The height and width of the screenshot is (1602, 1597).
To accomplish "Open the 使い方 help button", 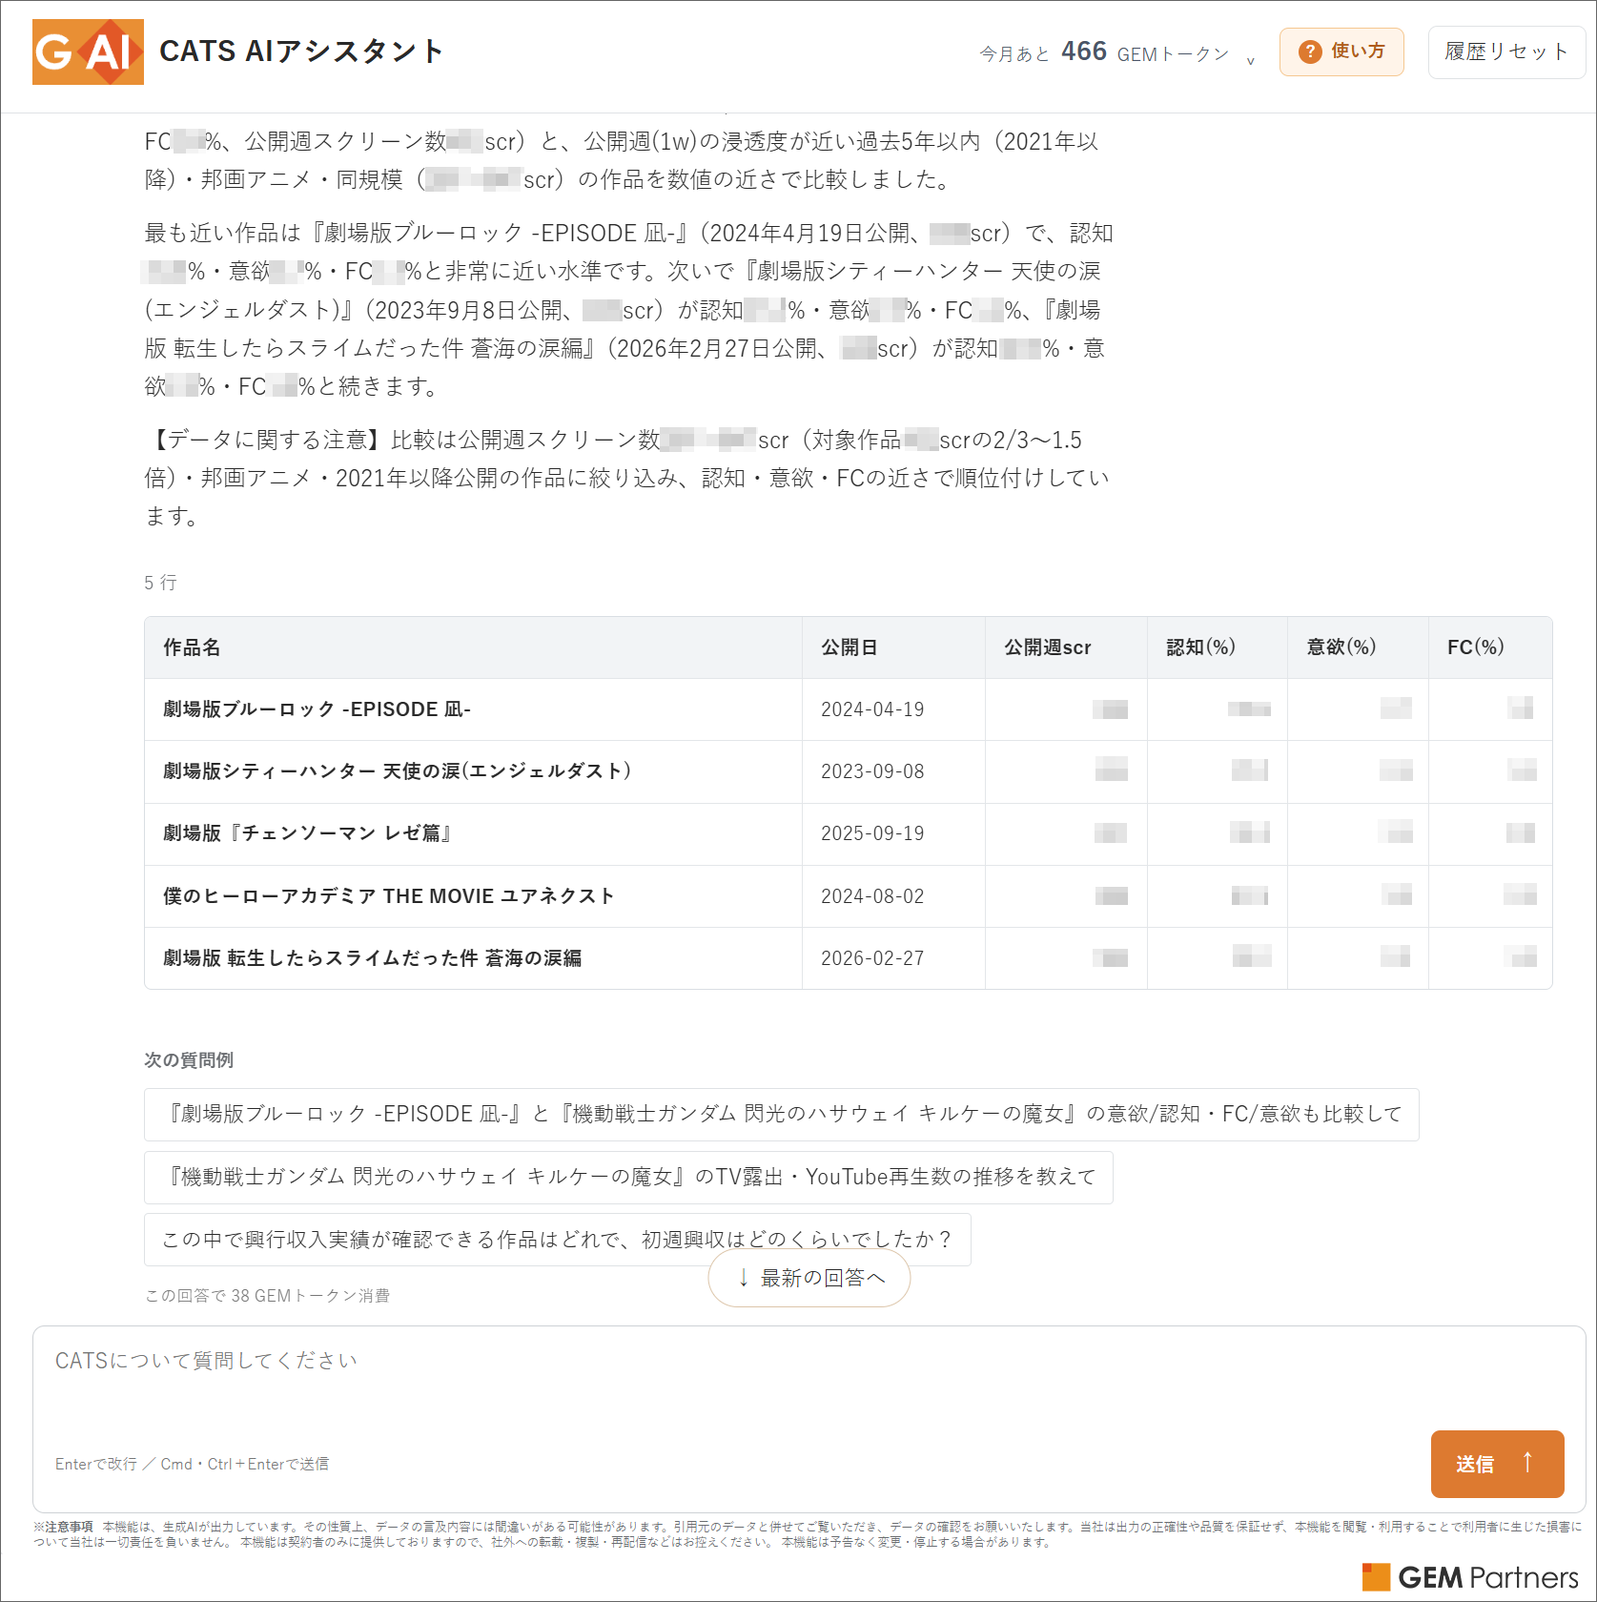I will [x=1341, y=51].
